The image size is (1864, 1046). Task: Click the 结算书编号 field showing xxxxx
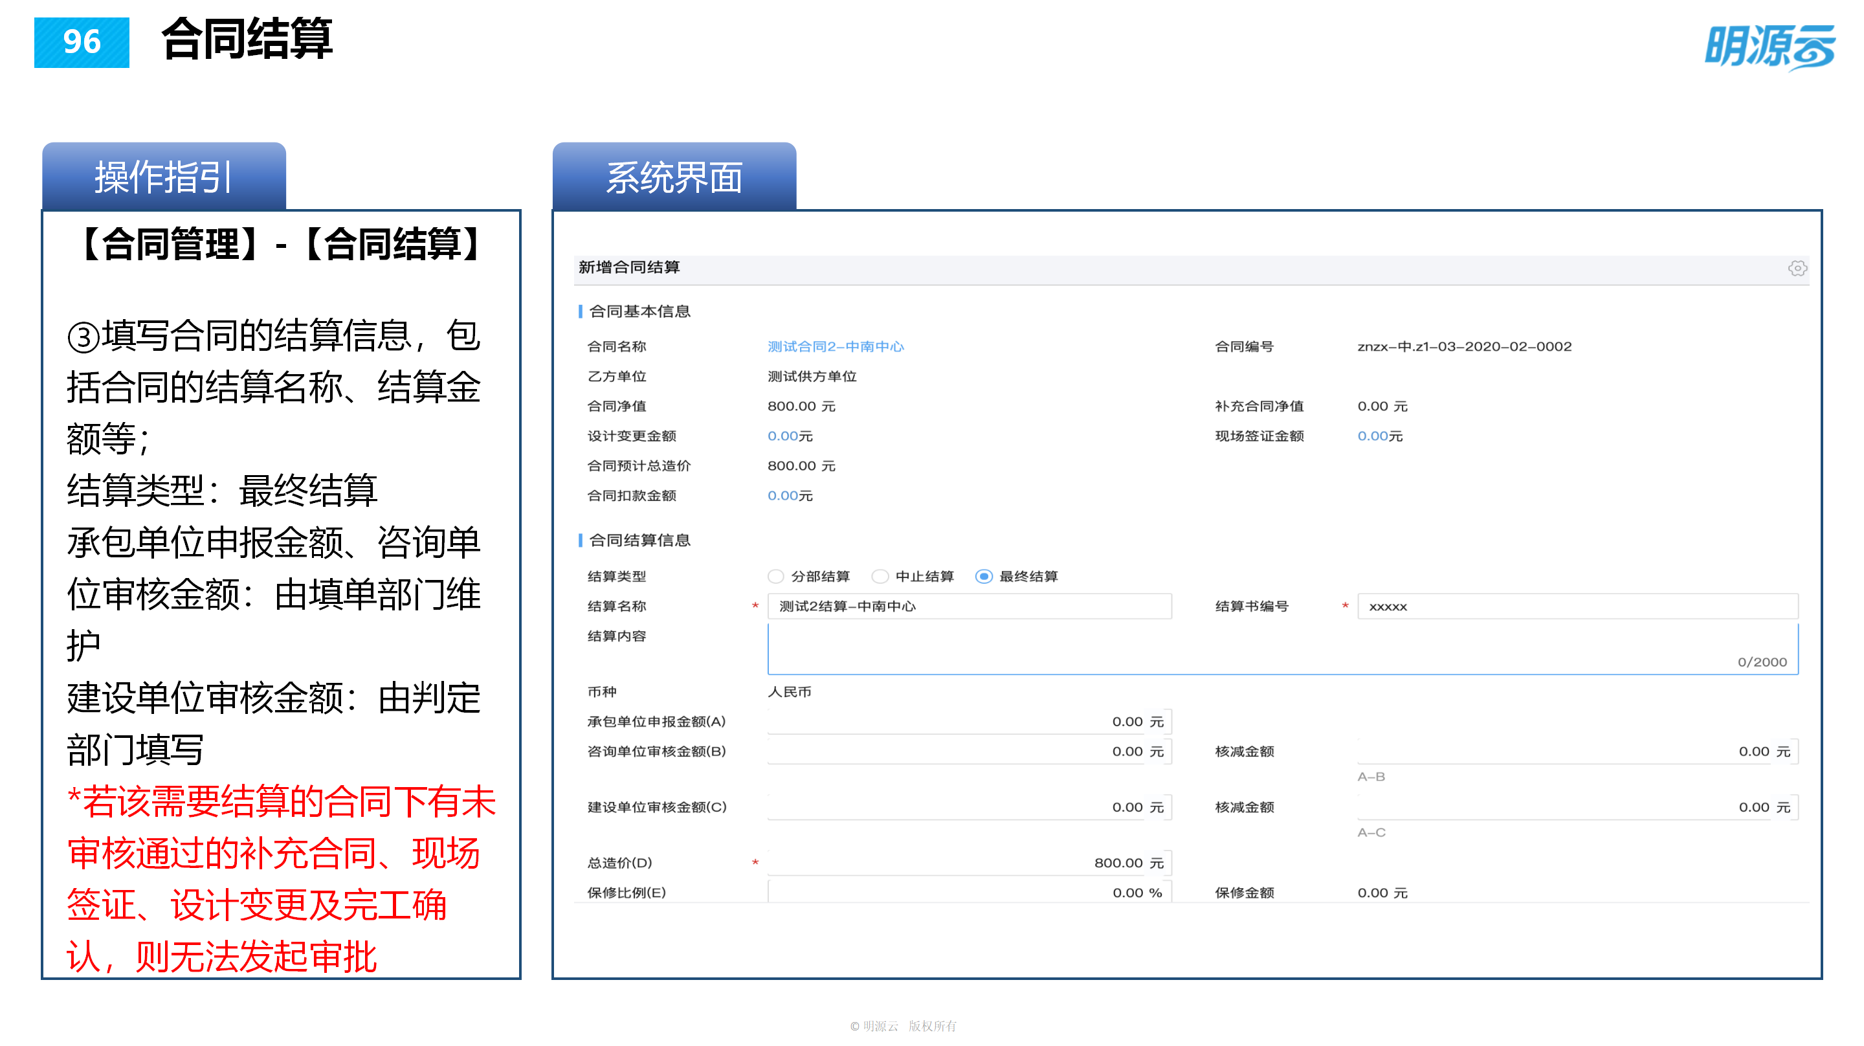(x=1577, y=606)
